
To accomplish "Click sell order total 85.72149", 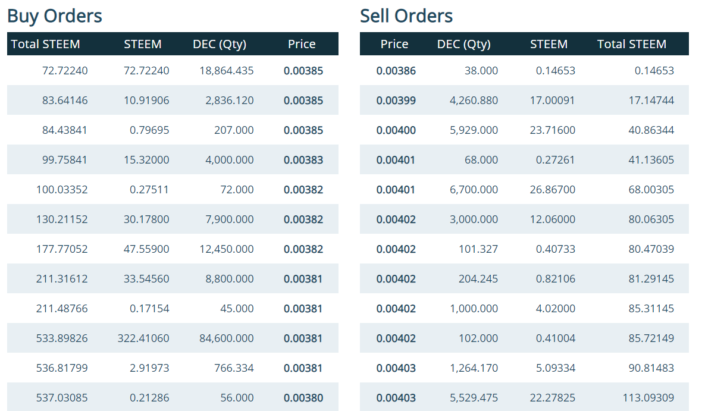I will [x=651, y=338].
